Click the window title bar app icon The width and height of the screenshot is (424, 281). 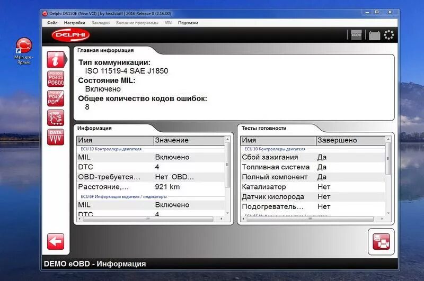(x=45, y=14)
